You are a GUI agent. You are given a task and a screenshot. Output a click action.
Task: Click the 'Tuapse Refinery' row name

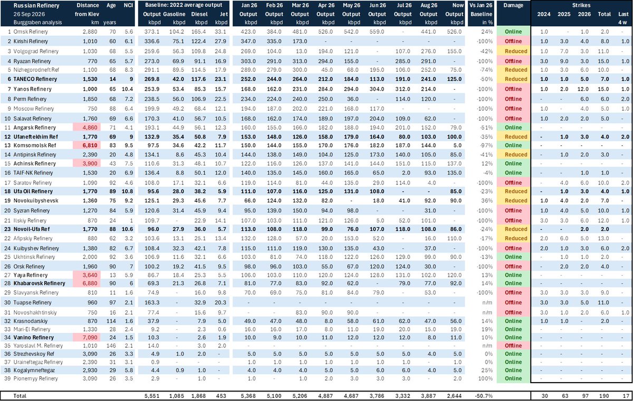click(x=33, y=302)
